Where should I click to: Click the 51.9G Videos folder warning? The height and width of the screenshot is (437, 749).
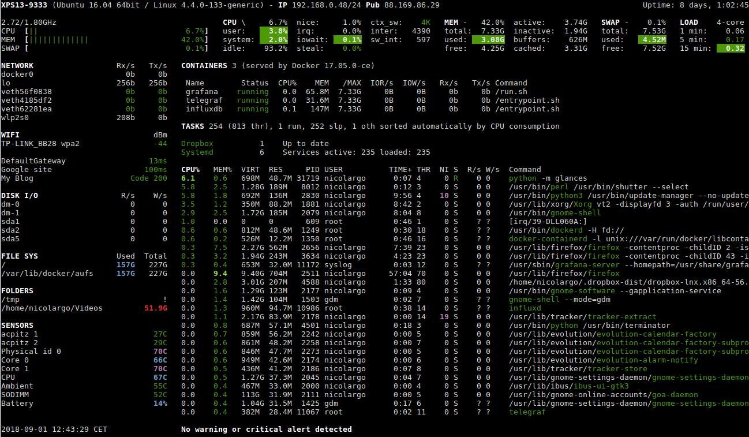[x=155, y=308]
